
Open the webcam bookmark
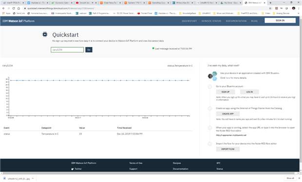(x=81, y=13)
